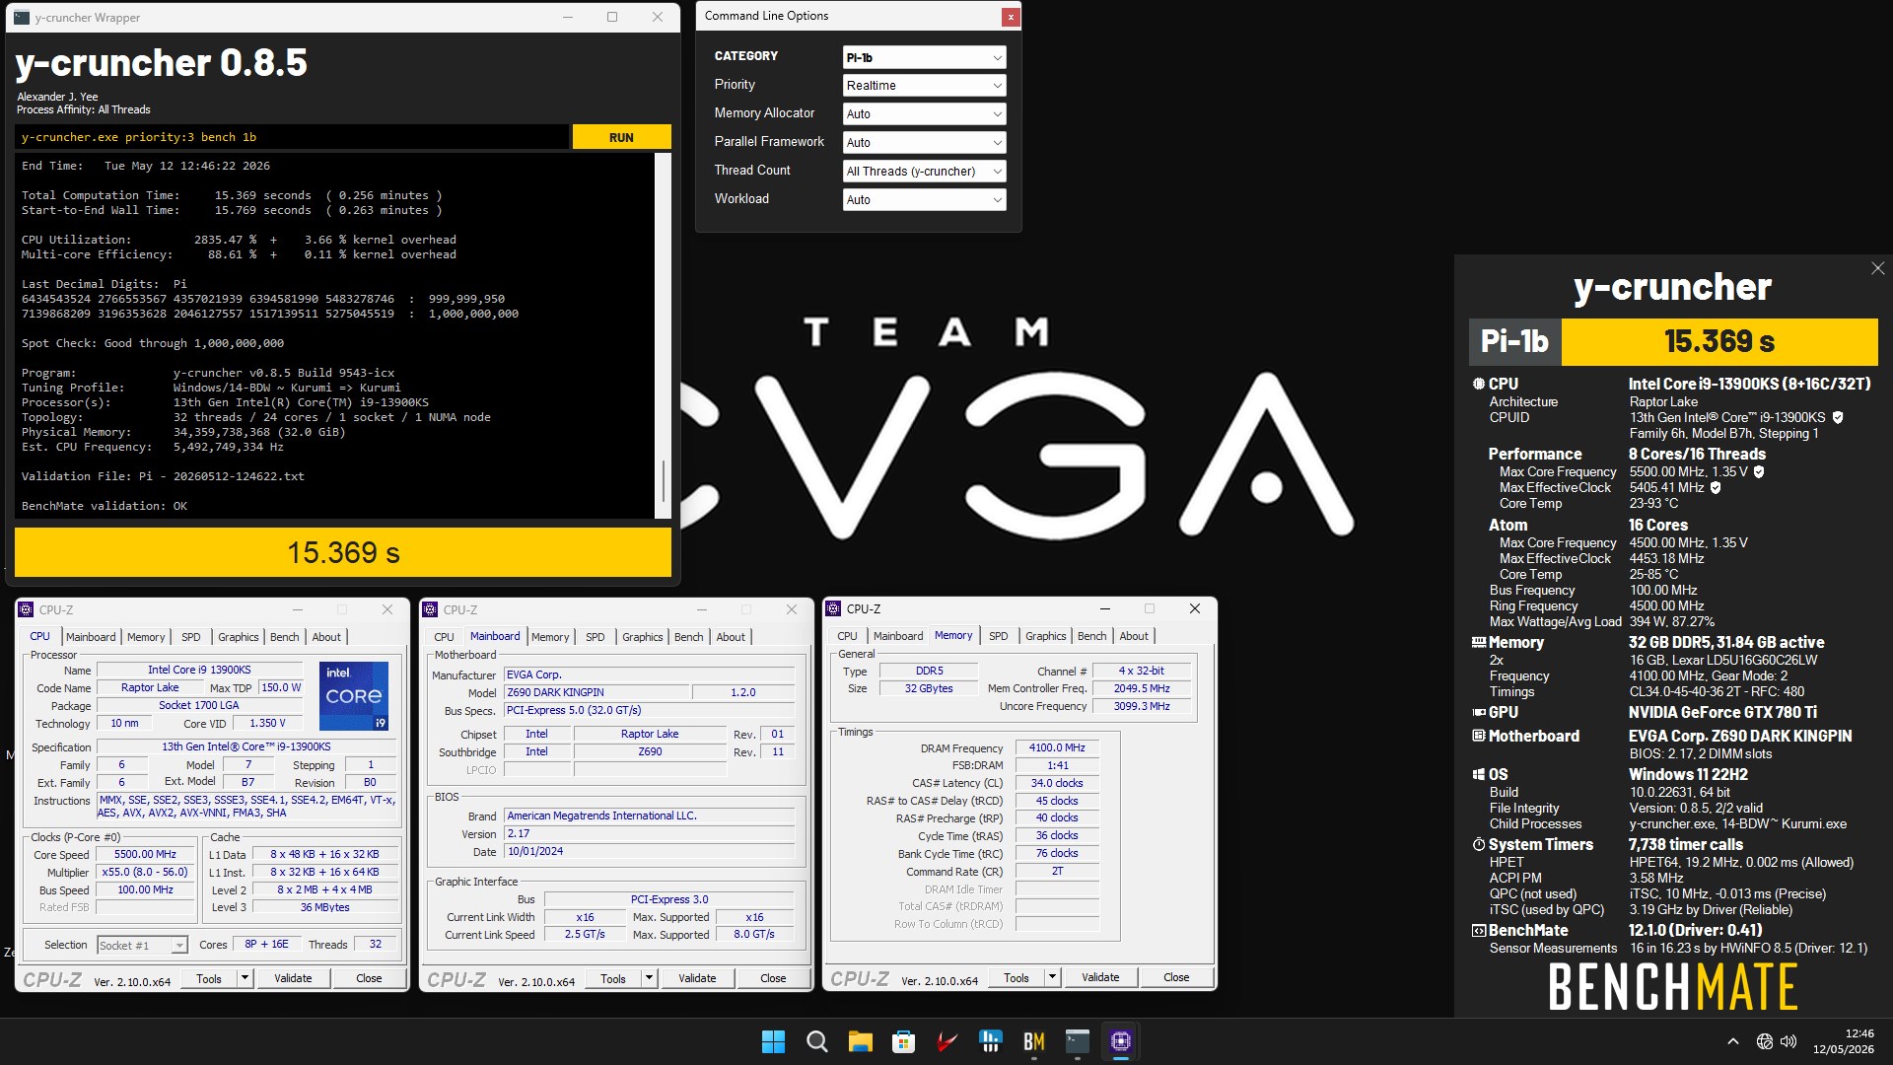Click Close in CPU-Z Mainboard window
Viewport: 1893px width, 1065px height.
click(773, 978)
